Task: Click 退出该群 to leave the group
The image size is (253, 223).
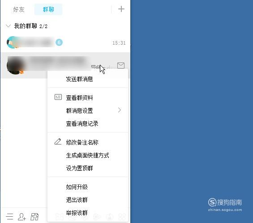Action: [77, 200]
